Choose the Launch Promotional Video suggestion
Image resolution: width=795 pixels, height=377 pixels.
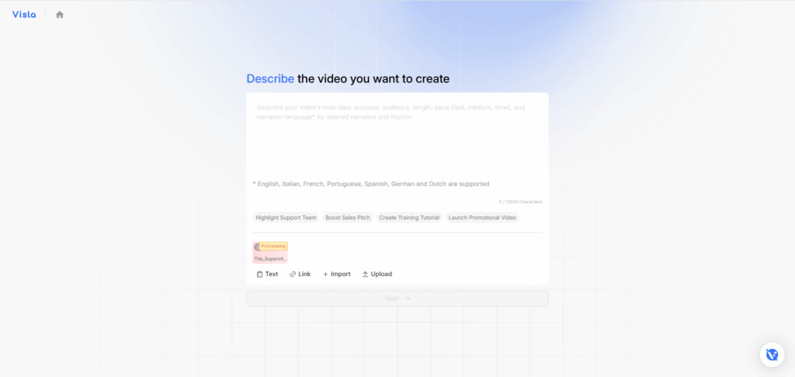tap(482, 217)
